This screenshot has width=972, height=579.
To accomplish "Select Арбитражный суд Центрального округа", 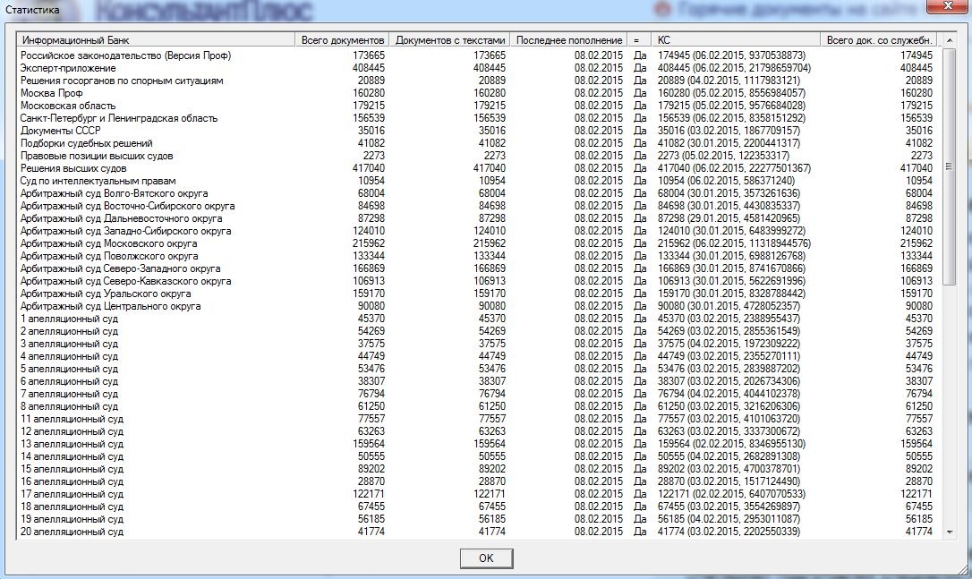I will (x=477, y=306).
